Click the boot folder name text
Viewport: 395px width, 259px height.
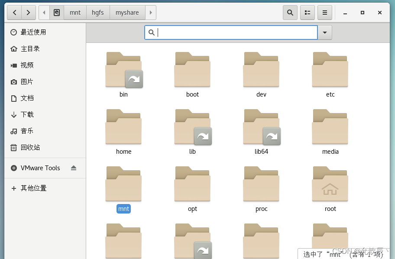click(x=192, y=94)
